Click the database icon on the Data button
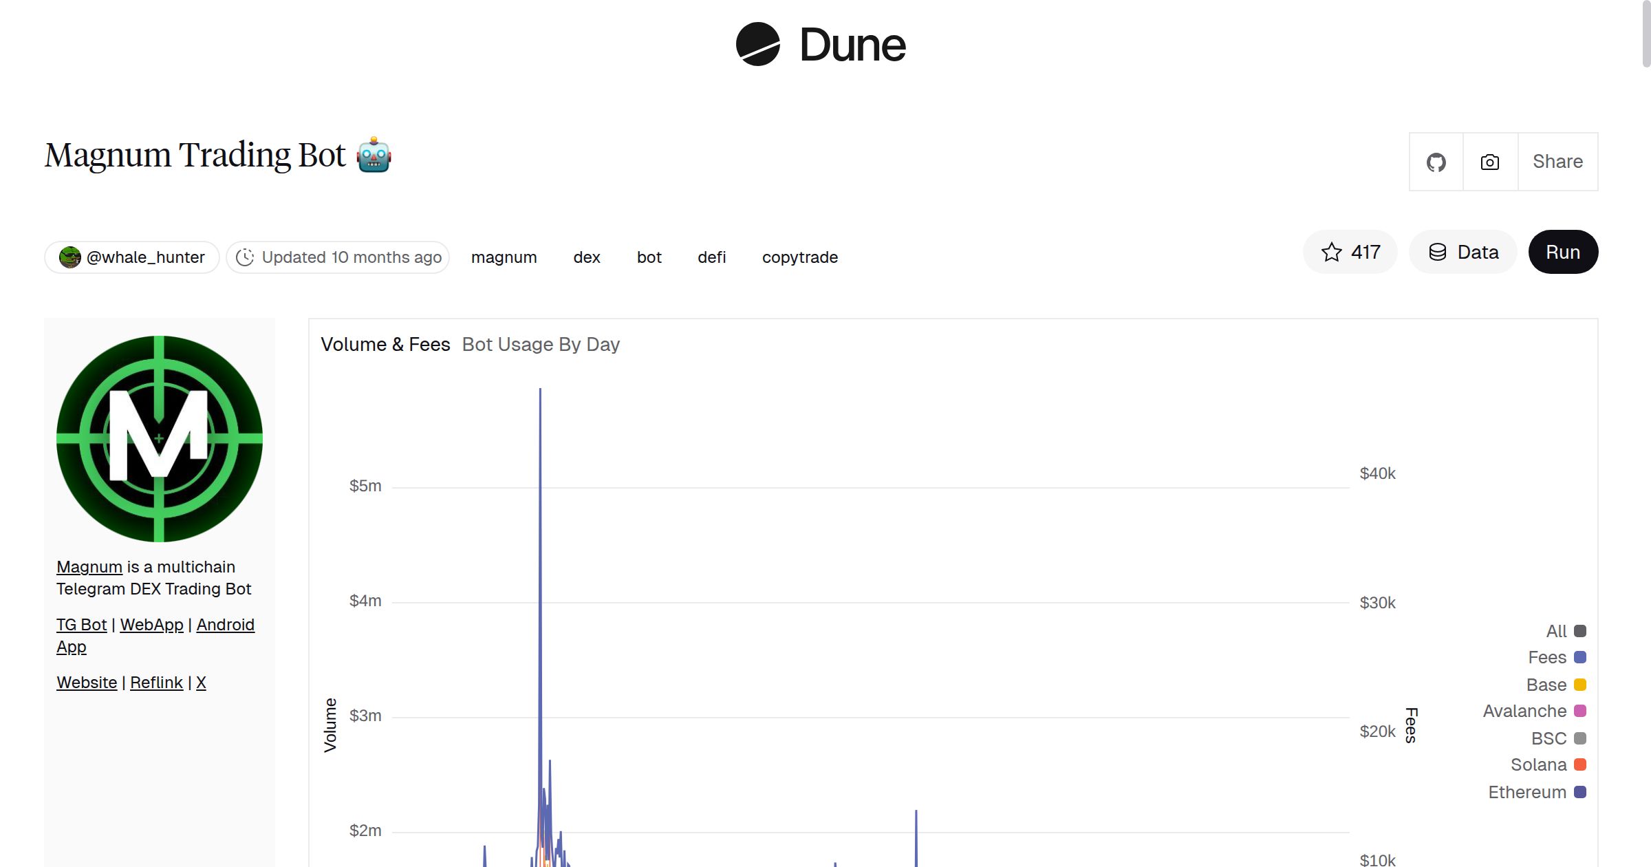This screenshot has width=1651, height=867. point(1437,252)
